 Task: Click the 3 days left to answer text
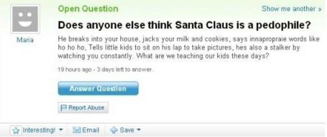(x=125, y=70)
